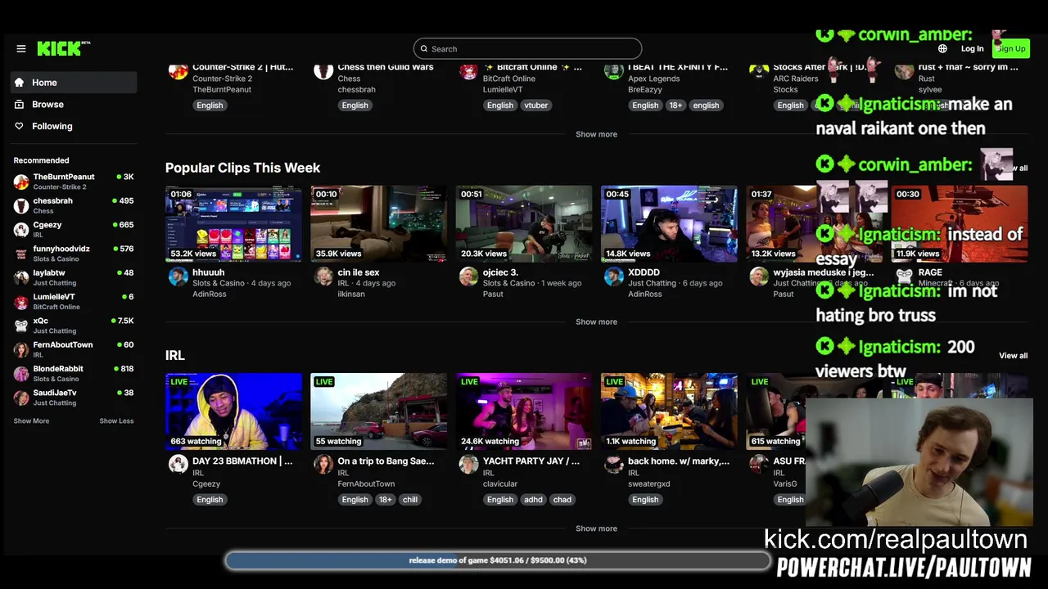Click View all for the IRL section
The width and height of the screenshot is (1048, 589).
point(1013,355)
